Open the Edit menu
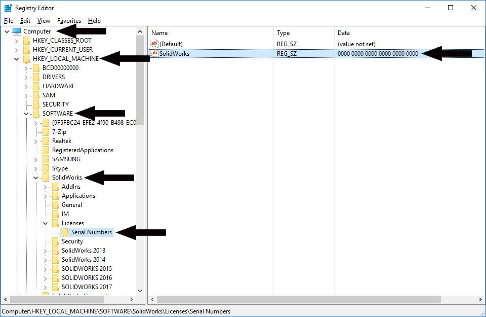This screenshot has height=317, width=486. pyautogui.click(x=25, y=21)
